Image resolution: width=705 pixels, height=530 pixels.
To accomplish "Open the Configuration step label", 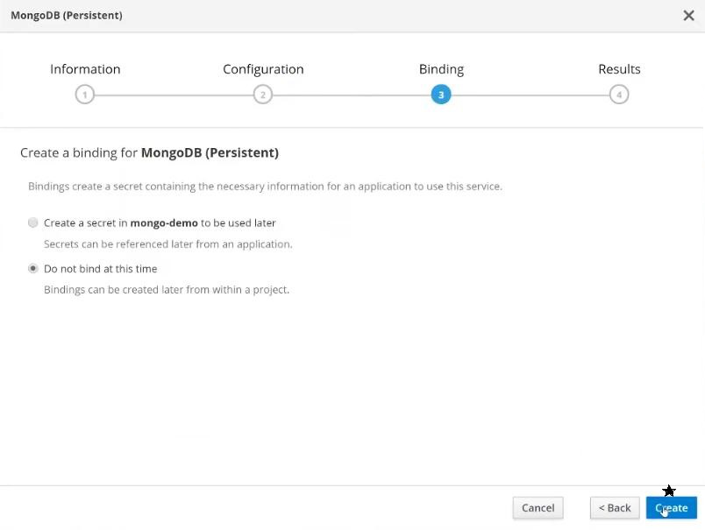I will tap(263, 69).
